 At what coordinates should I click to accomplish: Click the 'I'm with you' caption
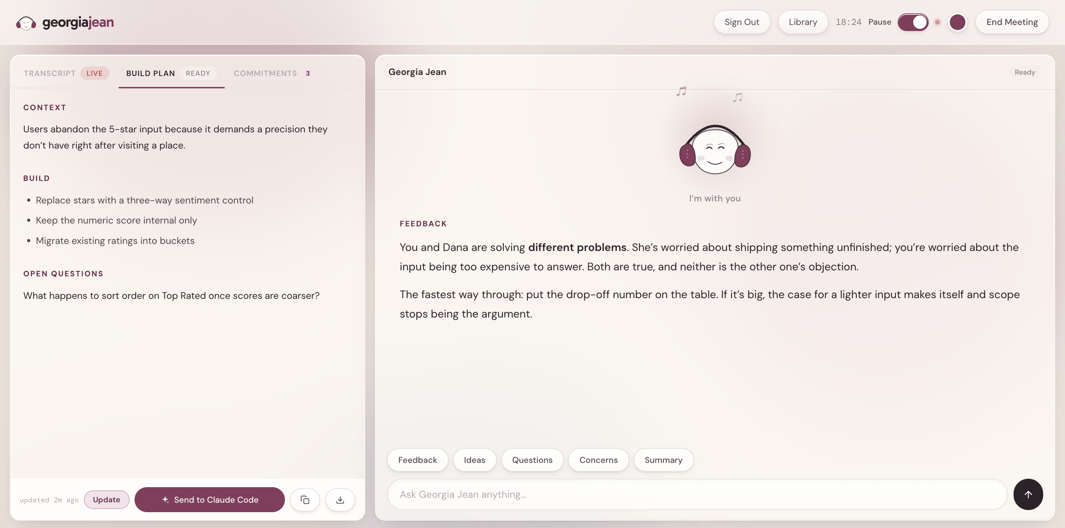(715, 198)
